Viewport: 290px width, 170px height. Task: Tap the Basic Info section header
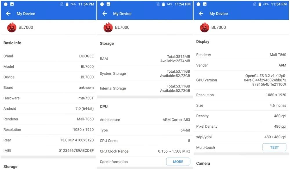point(12,43)
